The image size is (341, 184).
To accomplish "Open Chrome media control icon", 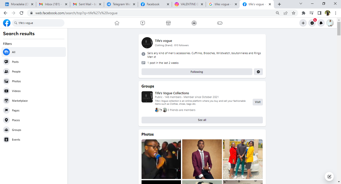I will [x=312, y=13].
